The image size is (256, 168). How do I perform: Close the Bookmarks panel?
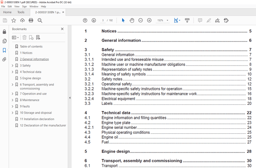pos(62,29)
